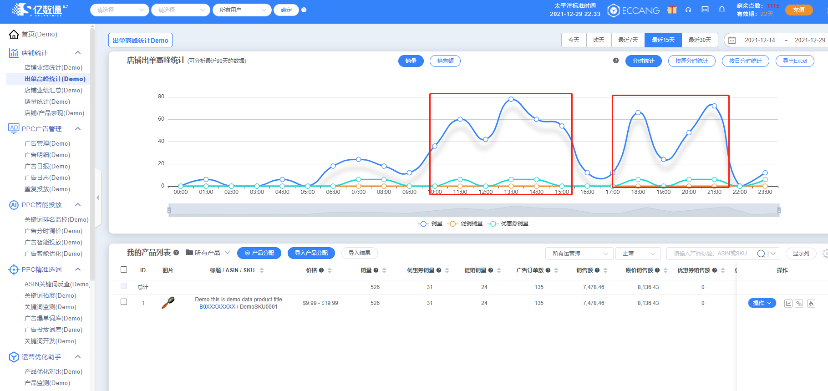Open the bell notifications icon
This screenshot has height=391, width=828.
tap(722, 10)
